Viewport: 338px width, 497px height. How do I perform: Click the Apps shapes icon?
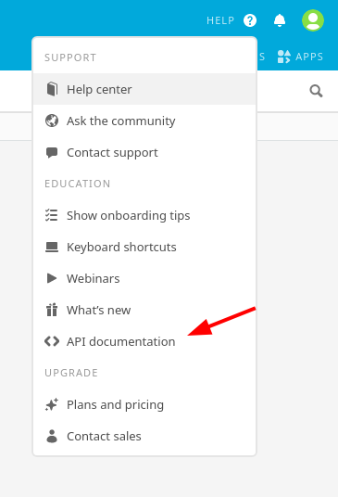coord(284,57)
